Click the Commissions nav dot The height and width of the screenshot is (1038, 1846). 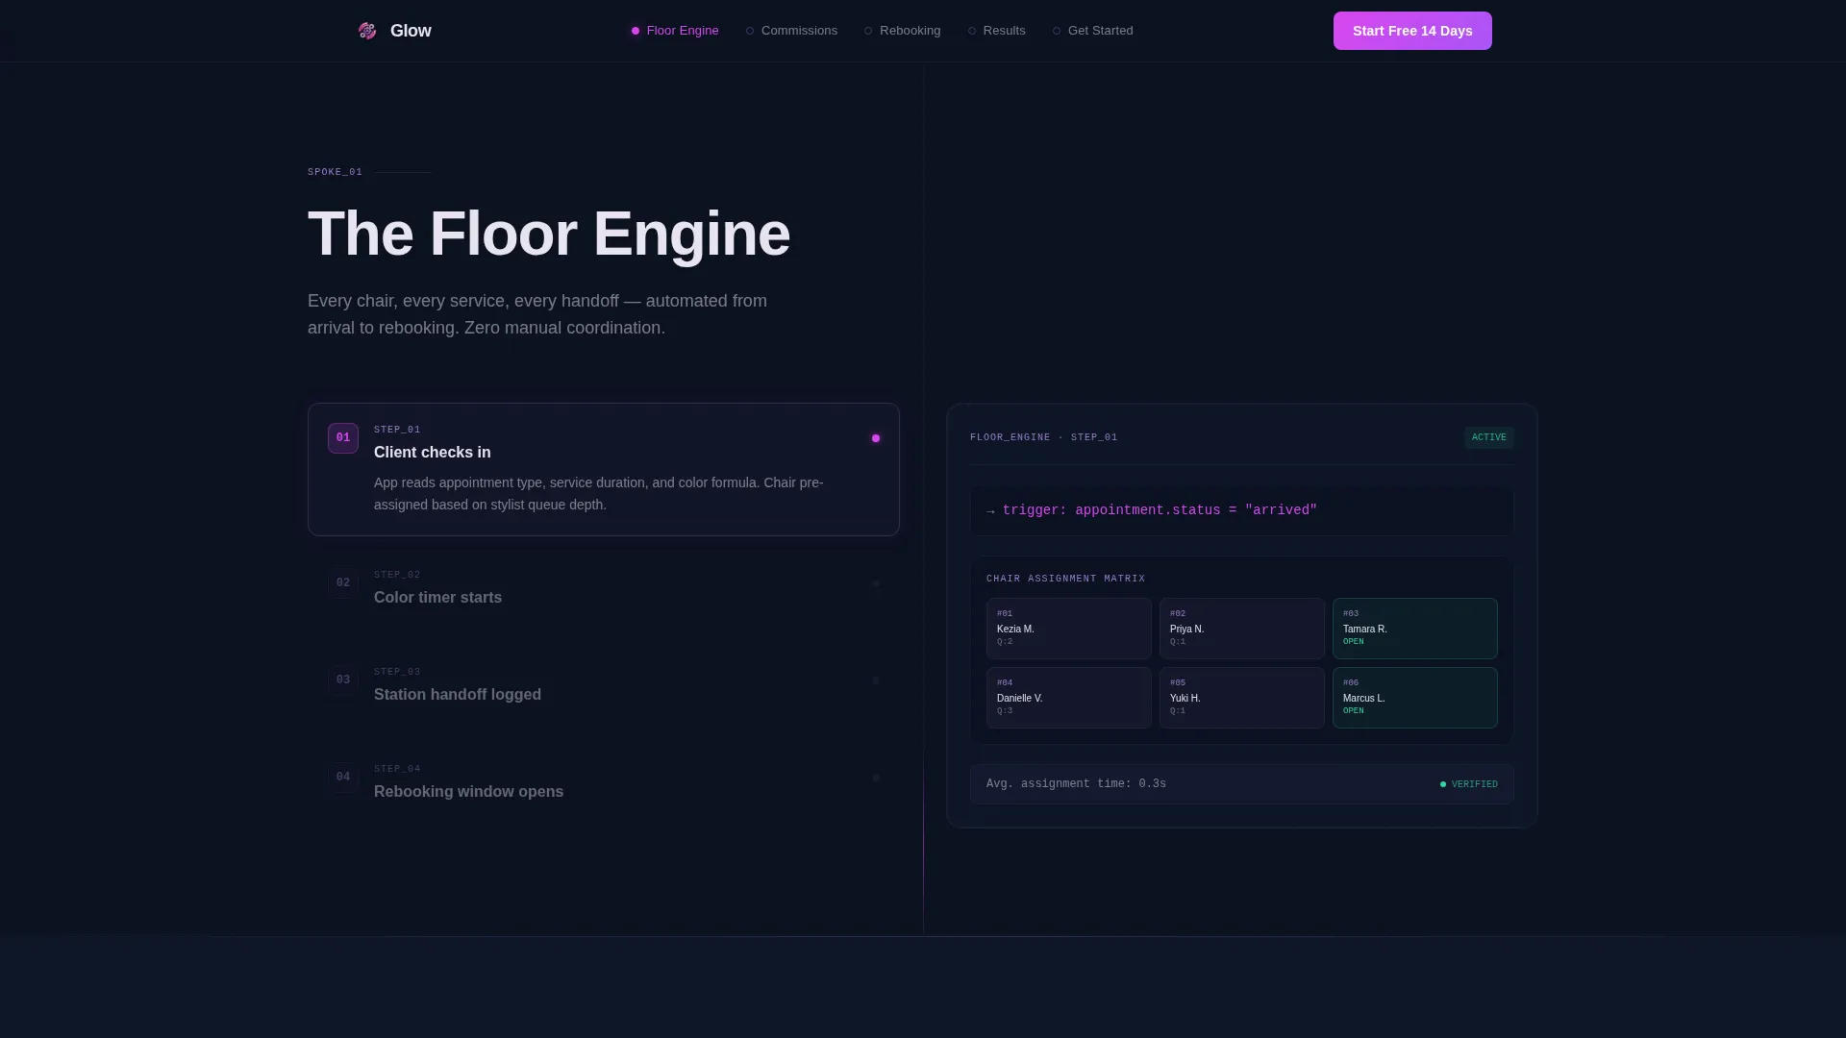point(750,31)
